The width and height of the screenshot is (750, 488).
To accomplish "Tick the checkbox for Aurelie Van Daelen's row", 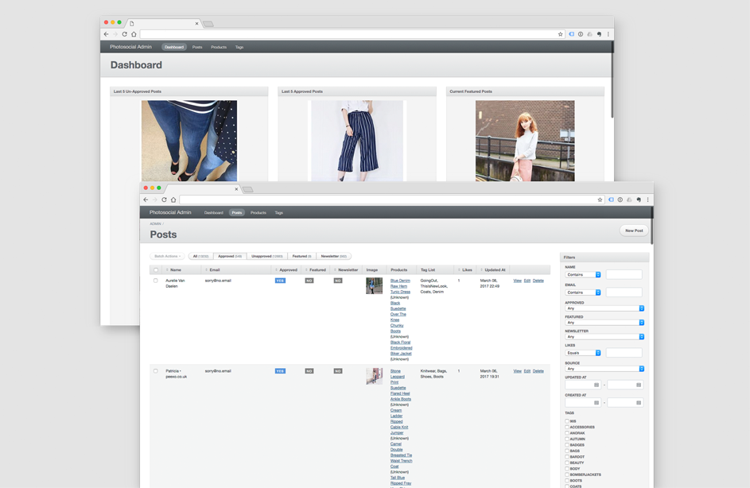I will (156, 281).
